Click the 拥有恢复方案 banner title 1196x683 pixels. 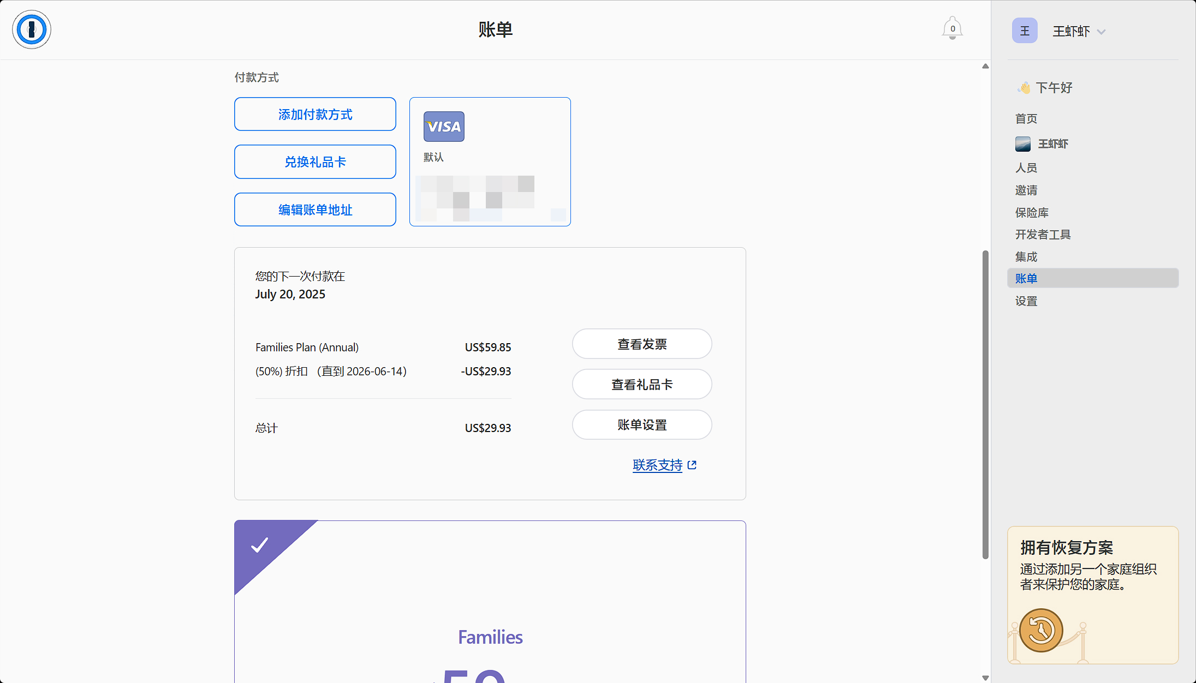(1066, 547)
